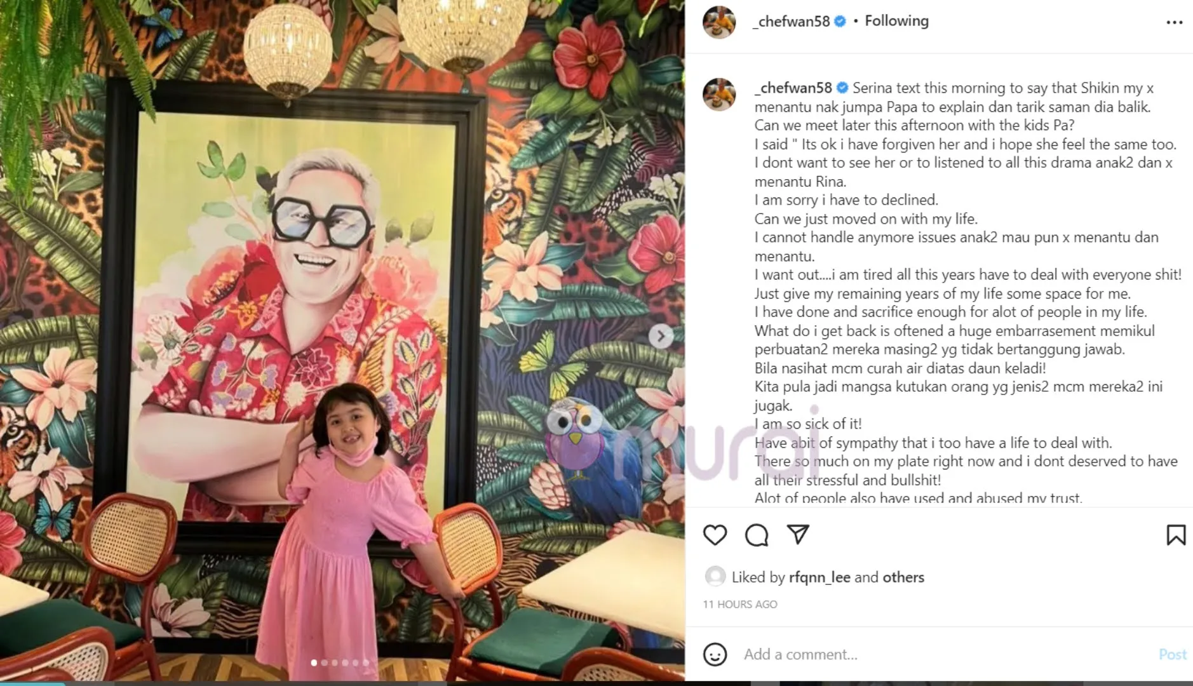The height and width of the screenshot is (686, 1193).
Task: Open _chefwan58 profile from header username
Action: 791,21
